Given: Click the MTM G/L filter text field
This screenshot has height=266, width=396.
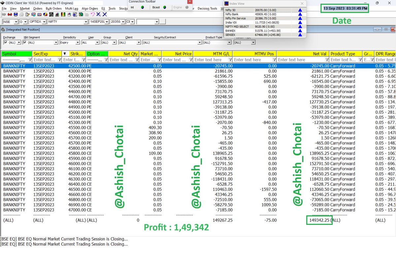Looking at the screenshot, I should pyautogui.click(x=211, y=60).
